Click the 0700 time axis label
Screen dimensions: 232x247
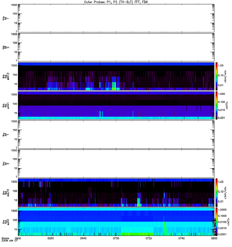click(116, 238)
